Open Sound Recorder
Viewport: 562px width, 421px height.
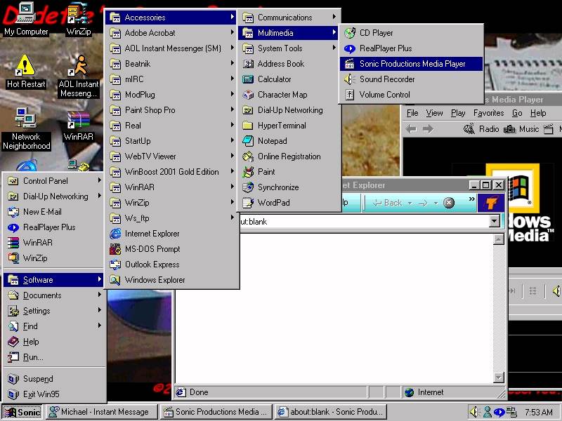386,79
